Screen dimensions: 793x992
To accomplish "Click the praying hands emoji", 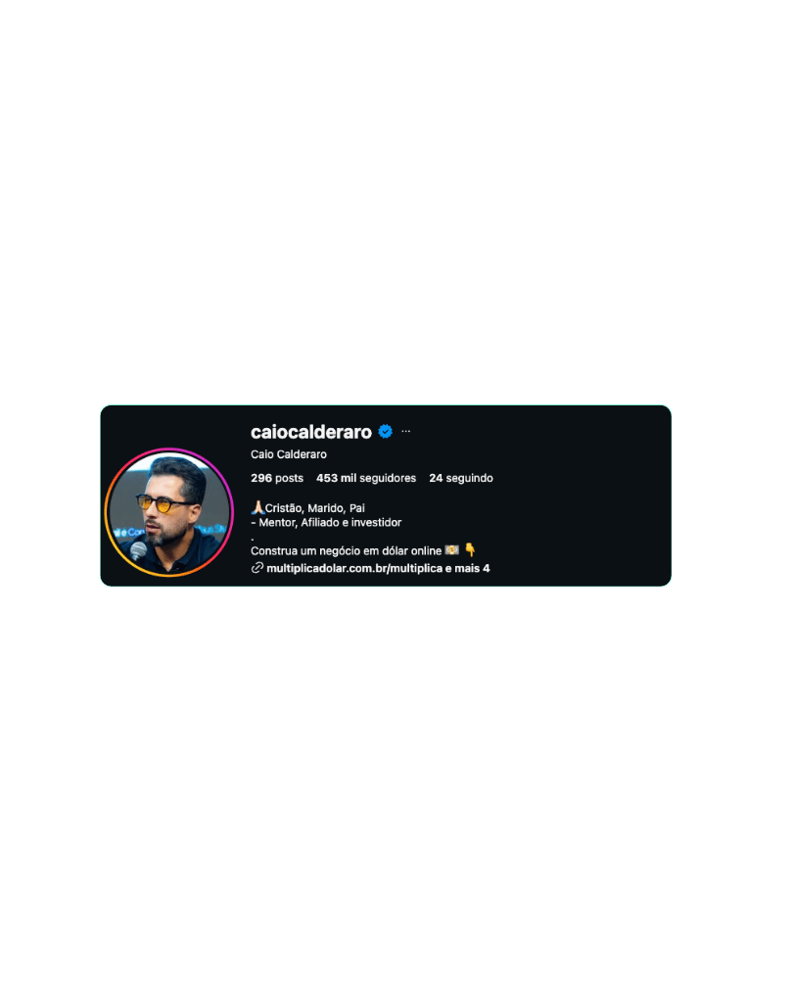I will click(x=257, y=507).
